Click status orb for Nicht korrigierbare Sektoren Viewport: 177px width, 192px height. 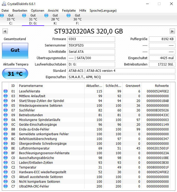(x=6, y=182)
